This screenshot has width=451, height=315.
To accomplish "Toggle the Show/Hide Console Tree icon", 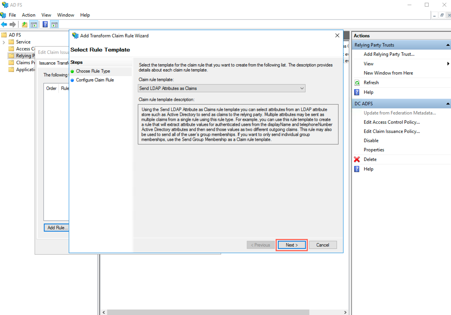I will pyautogui.click(x=34, y=24).
